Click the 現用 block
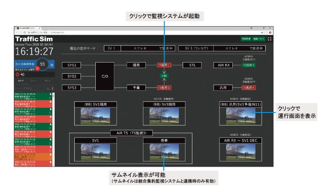The height and width of the screenshot is (196, 327). (136, 65)
